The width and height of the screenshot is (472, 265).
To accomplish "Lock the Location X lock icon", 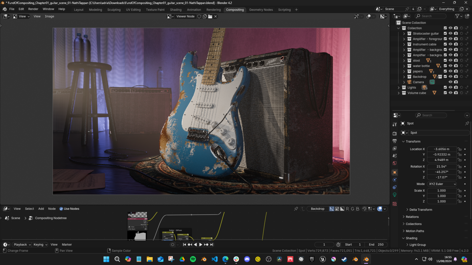I will (459, 149).
